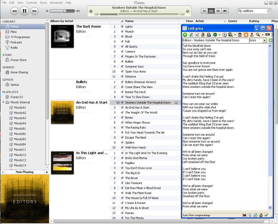Print lyrics with the printer icon

209,35
